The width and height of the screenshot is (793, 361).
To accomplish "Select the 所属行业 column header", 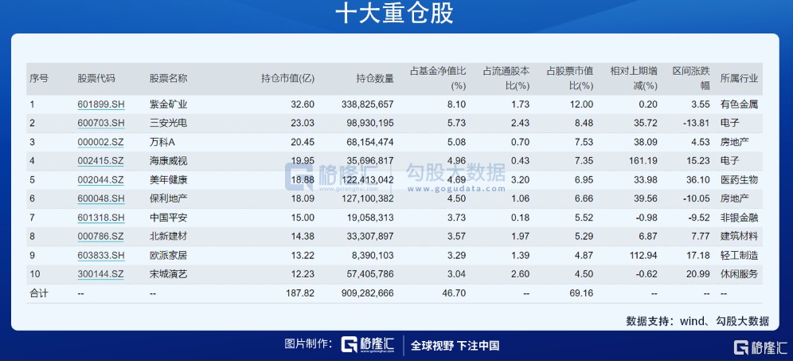I will 739,78.
